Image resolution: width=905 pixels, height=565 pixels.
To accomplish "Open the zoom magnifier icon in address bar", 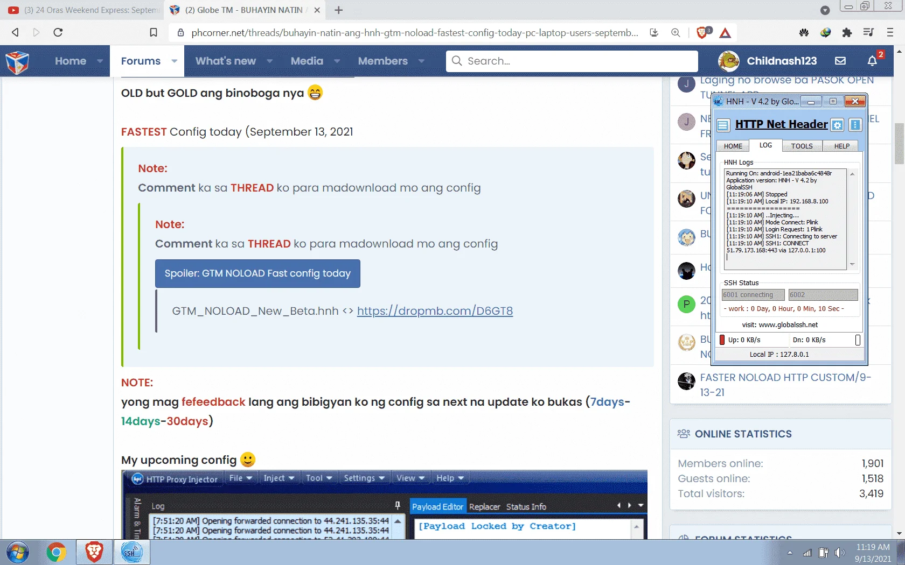I will coord(676,33).
